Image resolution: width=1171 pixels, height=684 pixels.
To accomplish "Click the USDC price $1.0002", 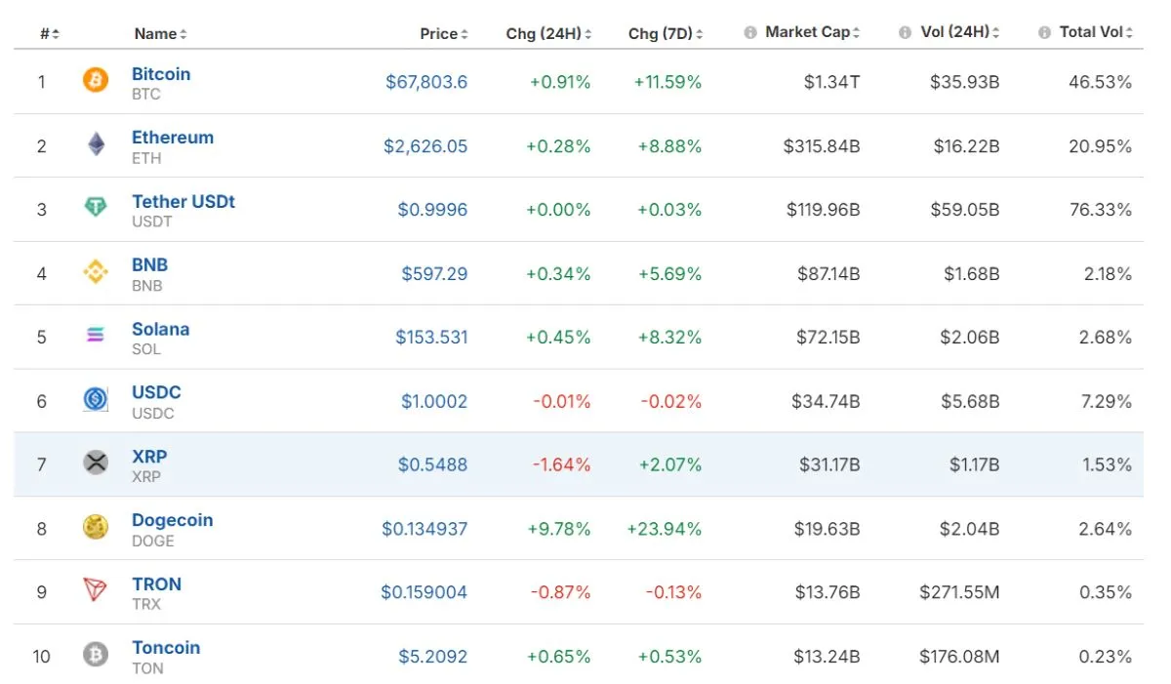I will [434, 401].
